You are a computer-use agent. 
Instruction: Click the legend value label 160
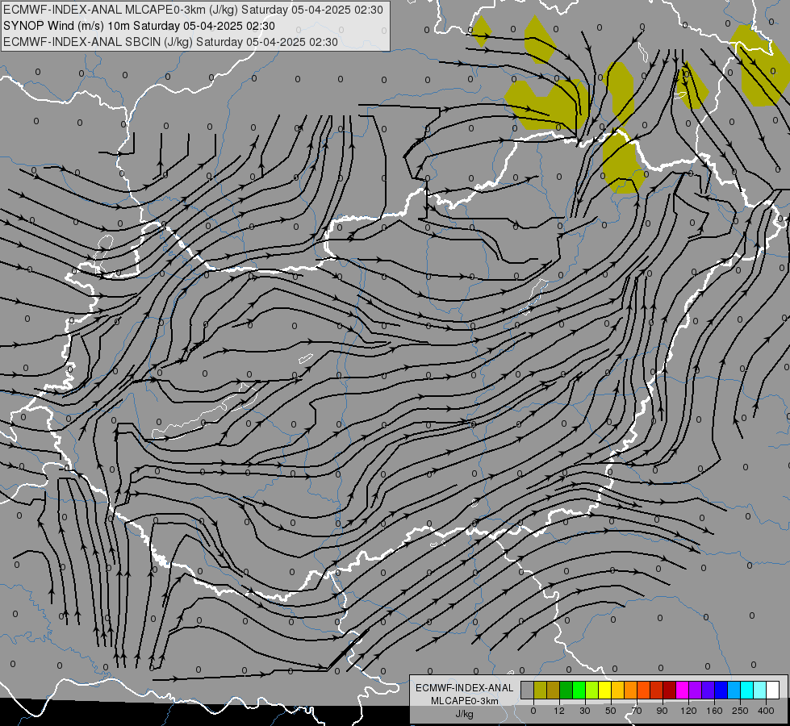click(714, 711)
